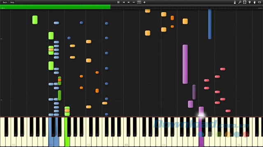Toggle the loop icon

tap(260, 2)
